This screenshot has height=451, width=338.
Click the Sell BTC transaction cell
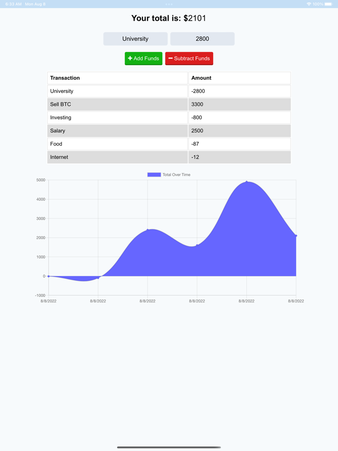pos(117,104)
